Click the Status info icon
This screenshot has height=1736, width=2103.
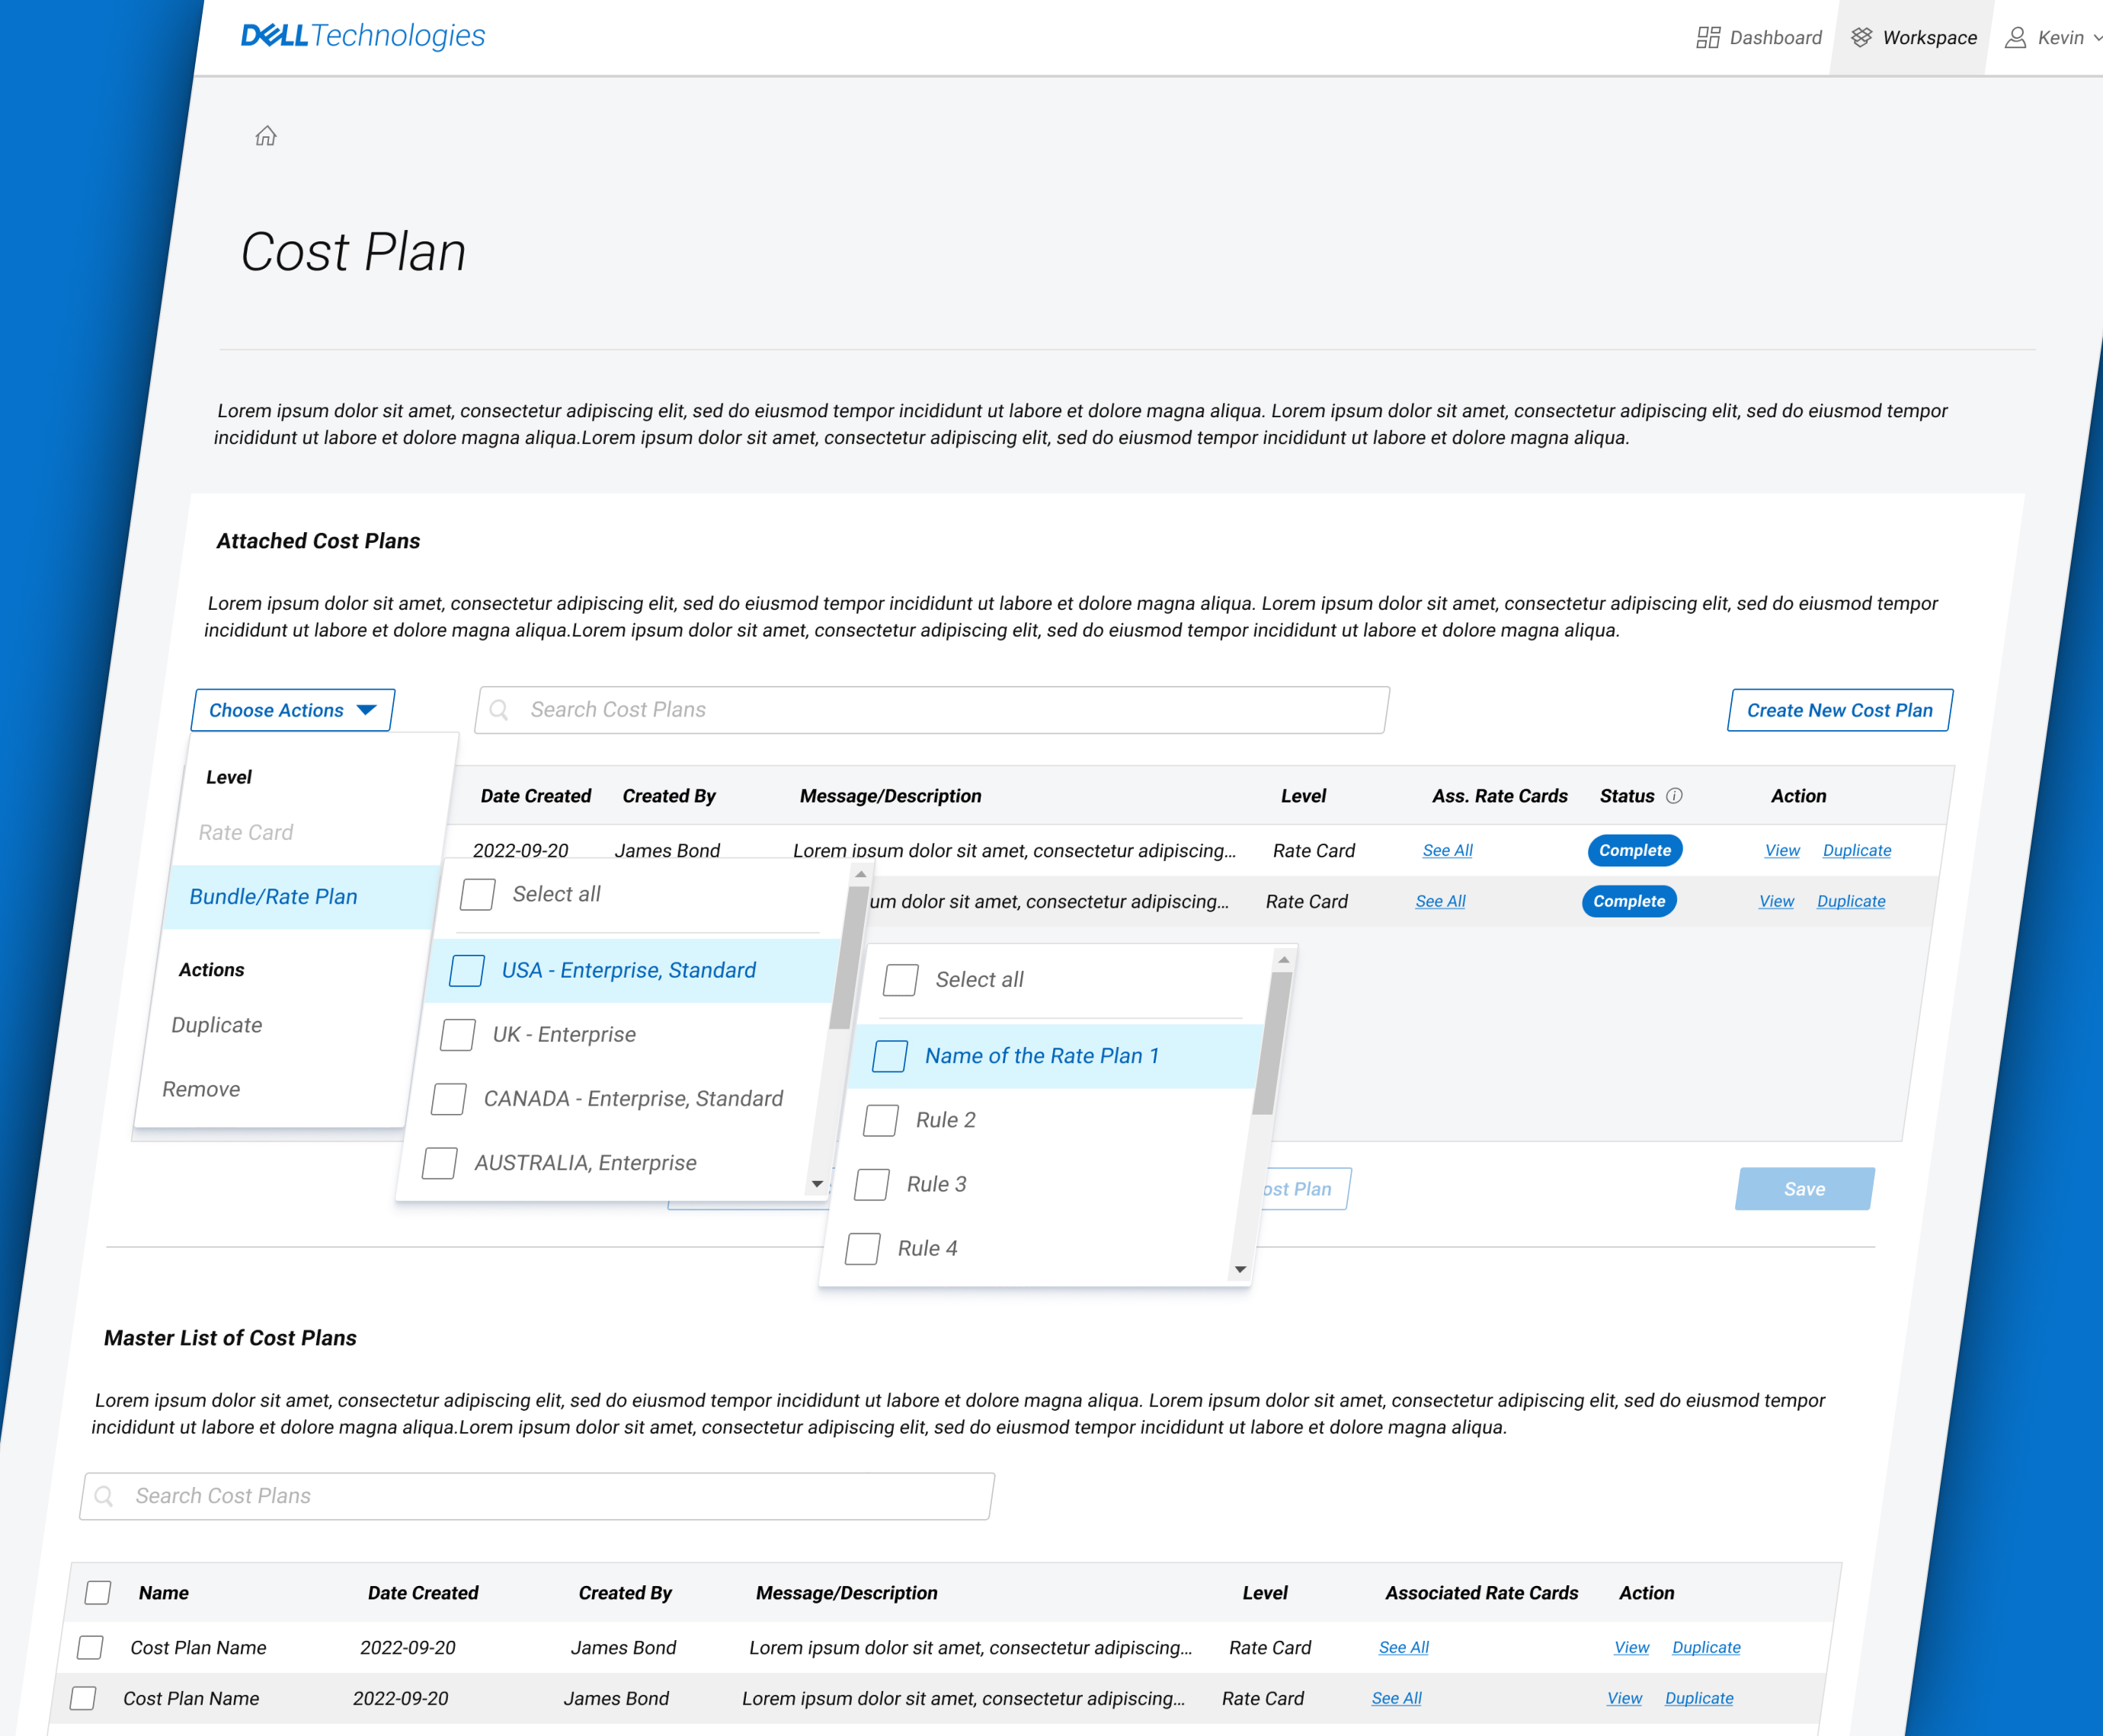tap(1674, 796)
